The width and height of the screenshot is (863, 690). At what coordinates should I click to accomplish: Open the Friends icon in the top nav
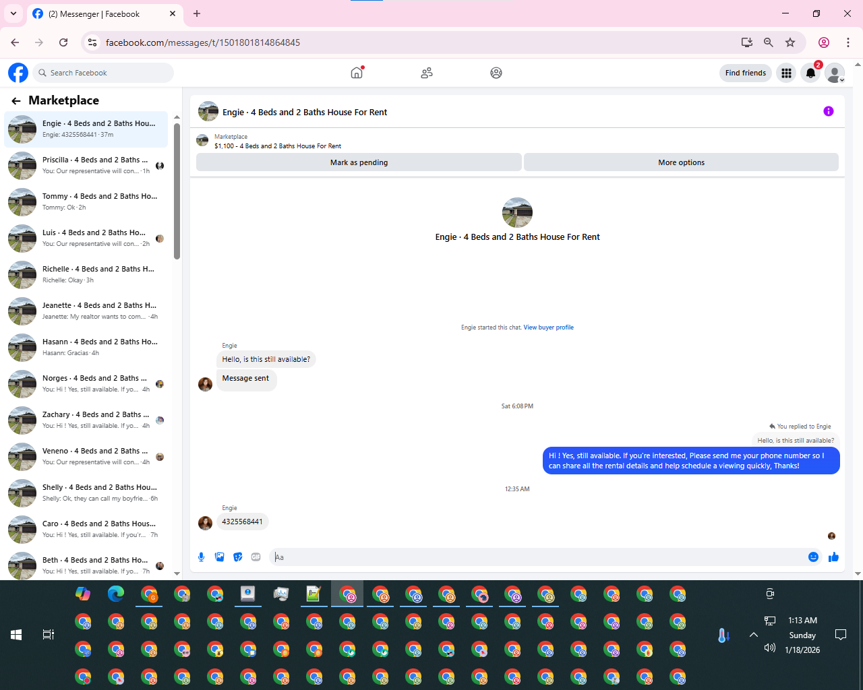[x=427, y=73]
